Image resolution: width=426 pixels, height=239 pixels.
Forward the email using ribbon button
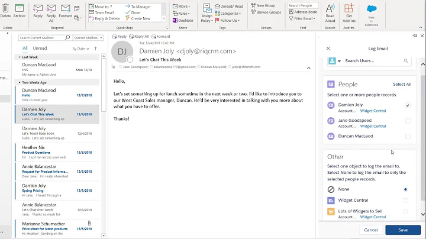(x=66, y=11)
